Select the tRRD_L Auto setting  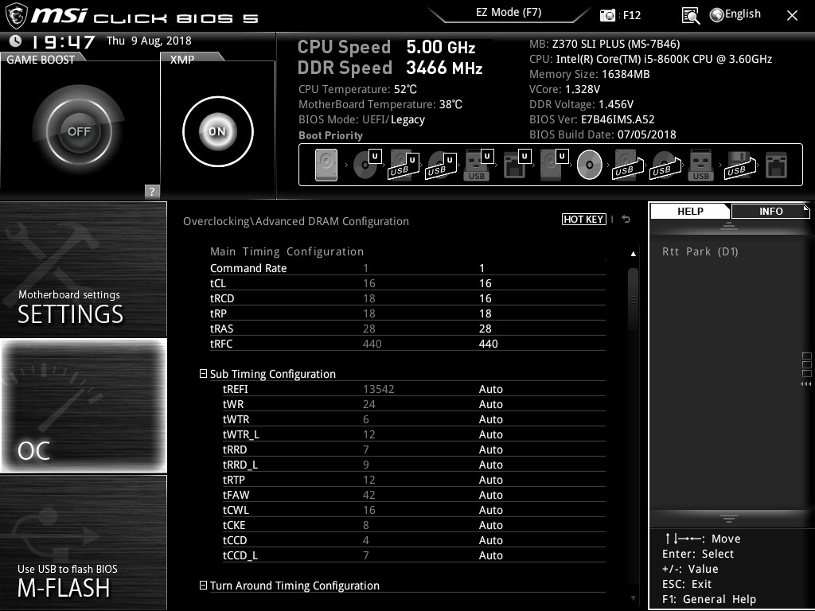490,465
